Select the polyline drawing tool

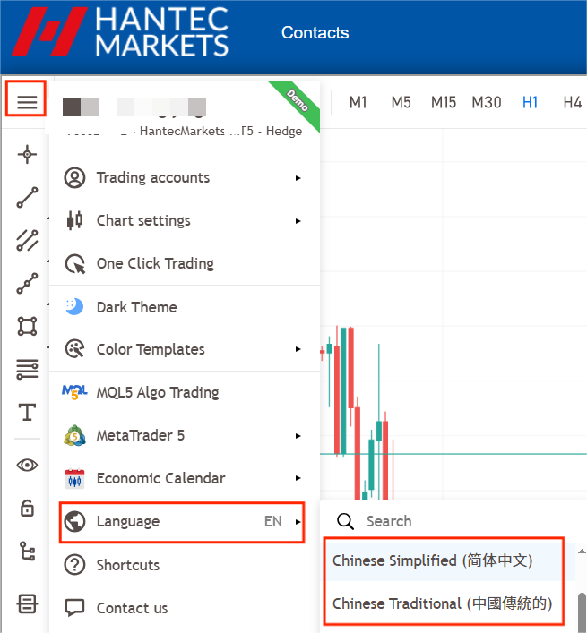coord(27,283)
